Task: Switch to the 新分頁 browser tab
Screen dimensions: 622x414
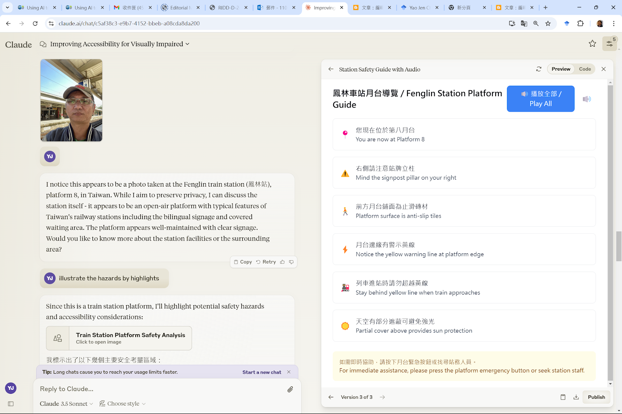Action: (x=468, y=7)
